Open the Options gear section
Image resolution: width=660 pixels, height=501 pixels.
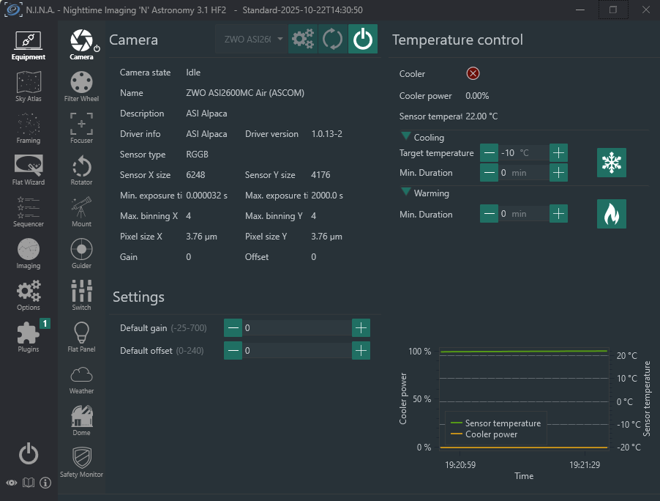(x=29, y=294)
